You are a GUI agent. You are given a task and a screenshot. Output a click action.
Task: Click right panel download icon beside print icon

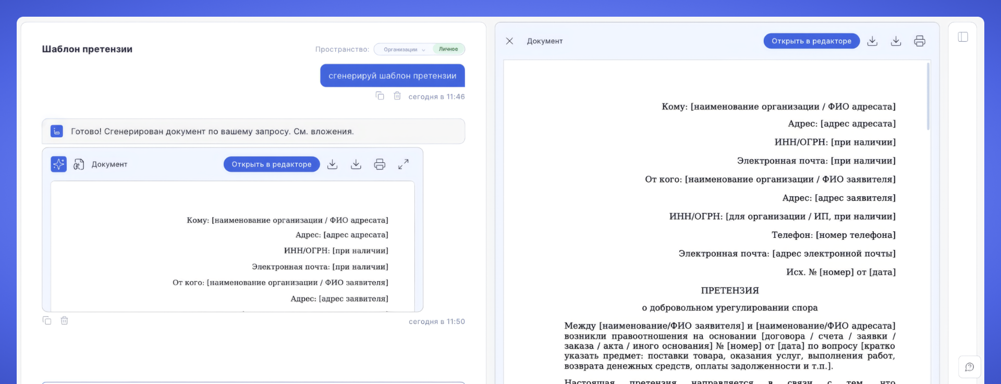[x=896, y=41]
